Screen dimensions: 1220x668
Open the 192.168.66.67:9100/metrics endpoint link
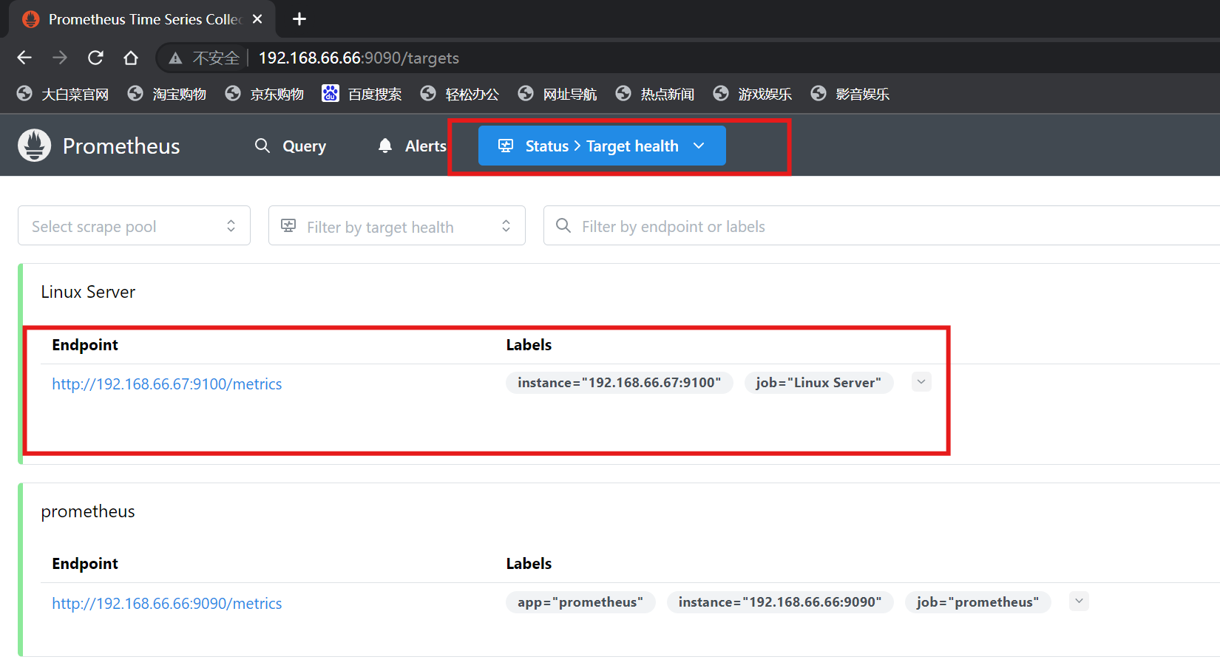tap(167, 384)
